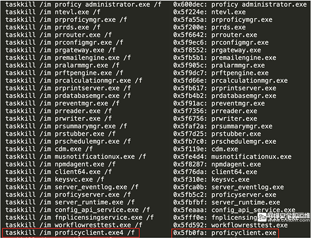Image resolution: width=311 pixels, height=238 pixels.
Task: Select the taskkill premailengine.exe line
Action: pyautogui.click(x=68, y=57)
